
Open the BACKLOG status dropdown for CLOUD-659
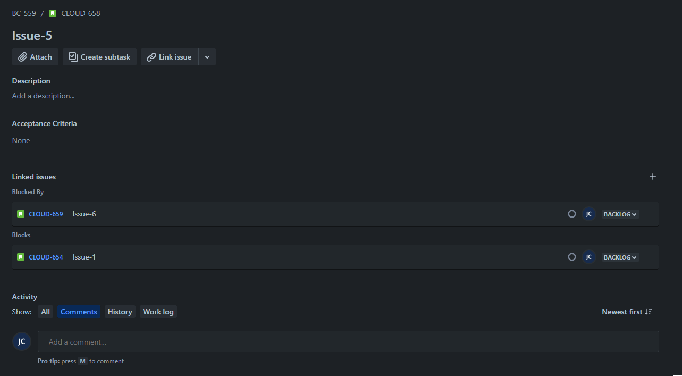coord(619,214)
